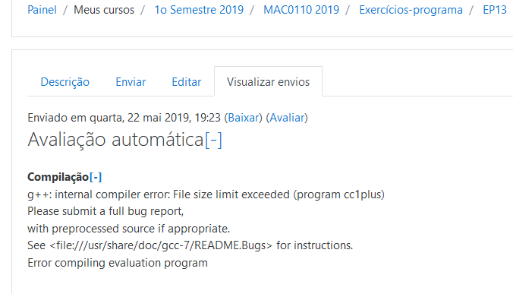Click the Error compiling evaluation program line
513x294 pixels.
coord(118,263)
